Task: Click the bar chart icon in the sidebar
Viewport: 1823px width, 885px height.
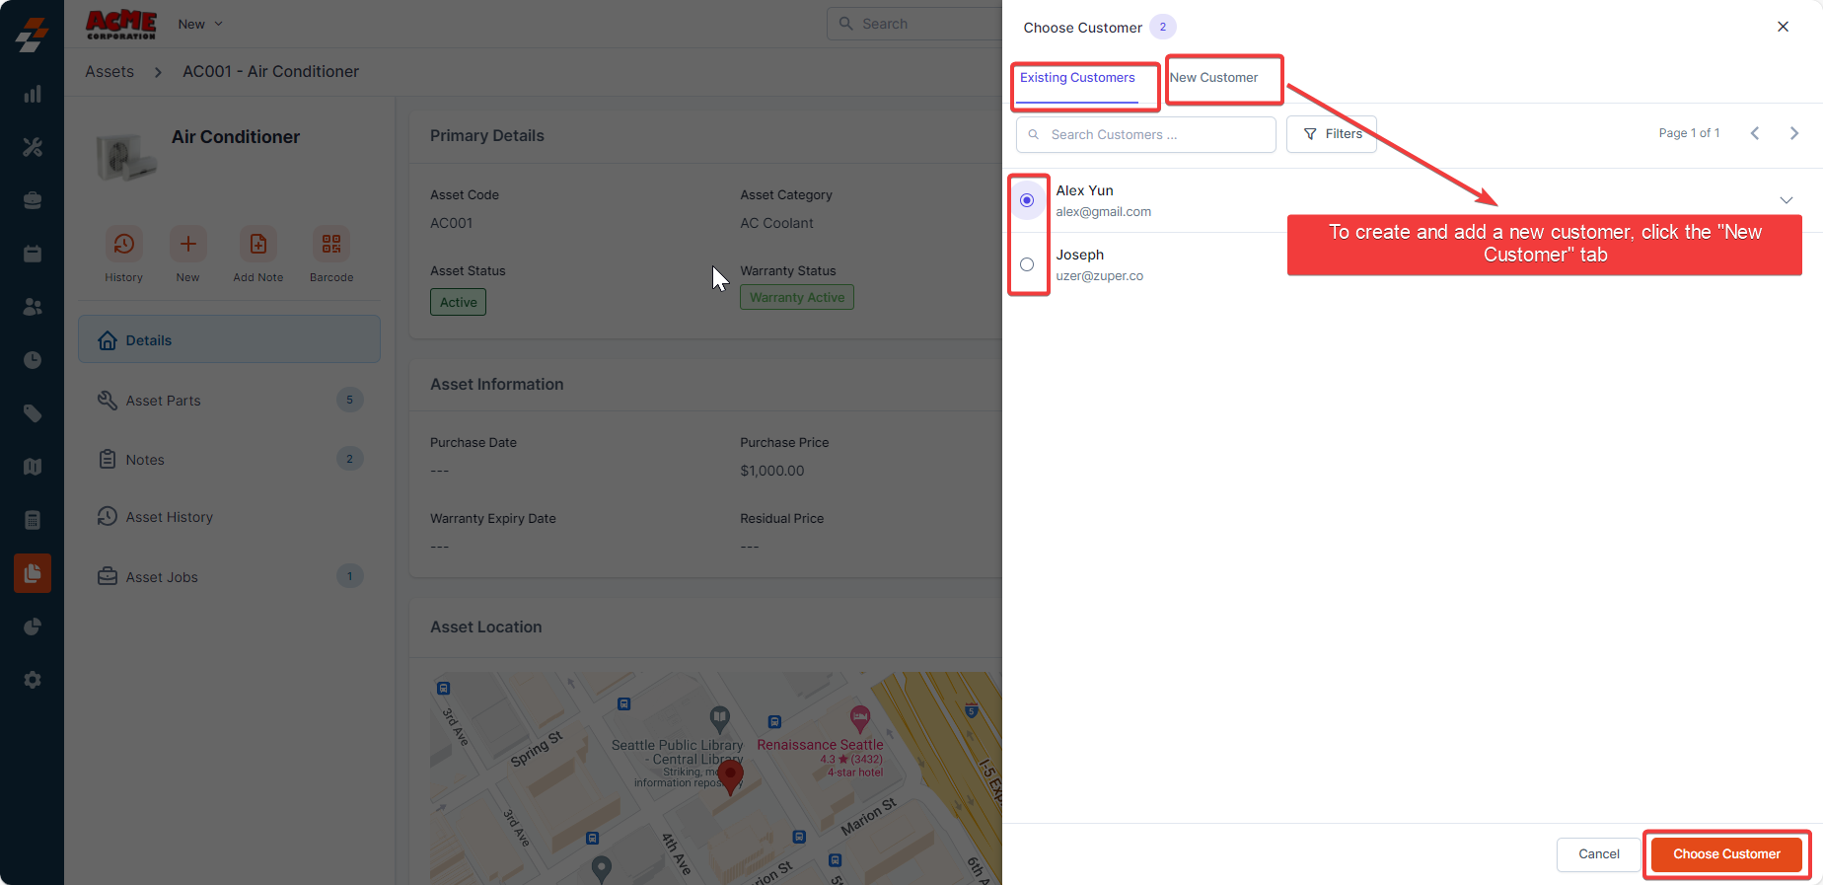Action: pyautogui.click(x=33, y=94)
